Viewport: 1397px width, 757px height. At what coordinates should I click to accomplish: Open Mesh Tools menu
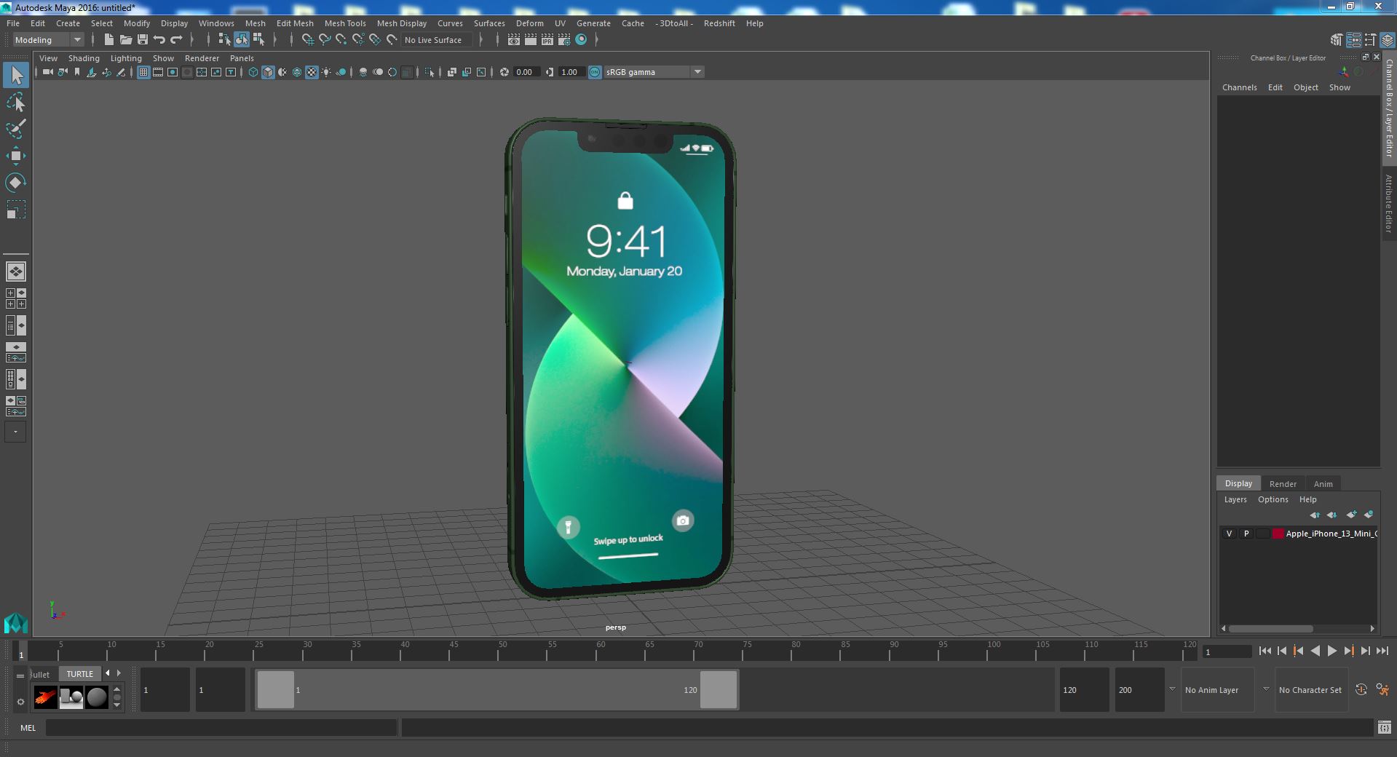pyautogui.click(x=345, y=23)
